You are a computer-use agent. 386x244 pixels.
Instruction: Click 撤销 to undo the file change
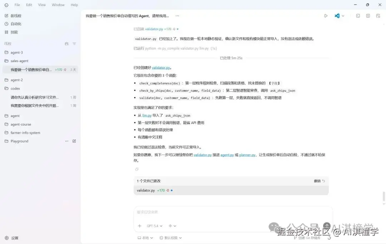318,181
